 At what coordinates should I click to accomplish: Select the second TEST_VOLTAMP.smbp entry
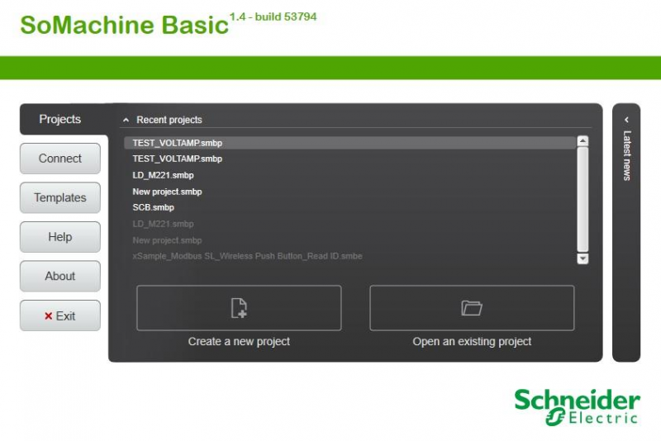(x=178, y=159)
